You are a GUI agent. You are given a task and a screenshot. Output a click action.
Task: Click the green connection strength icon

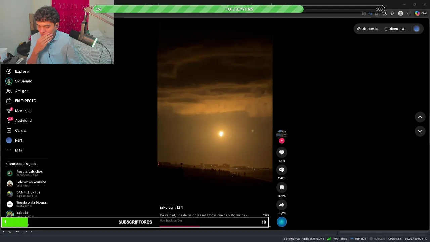pyautogui.click(x=329, y=239)
